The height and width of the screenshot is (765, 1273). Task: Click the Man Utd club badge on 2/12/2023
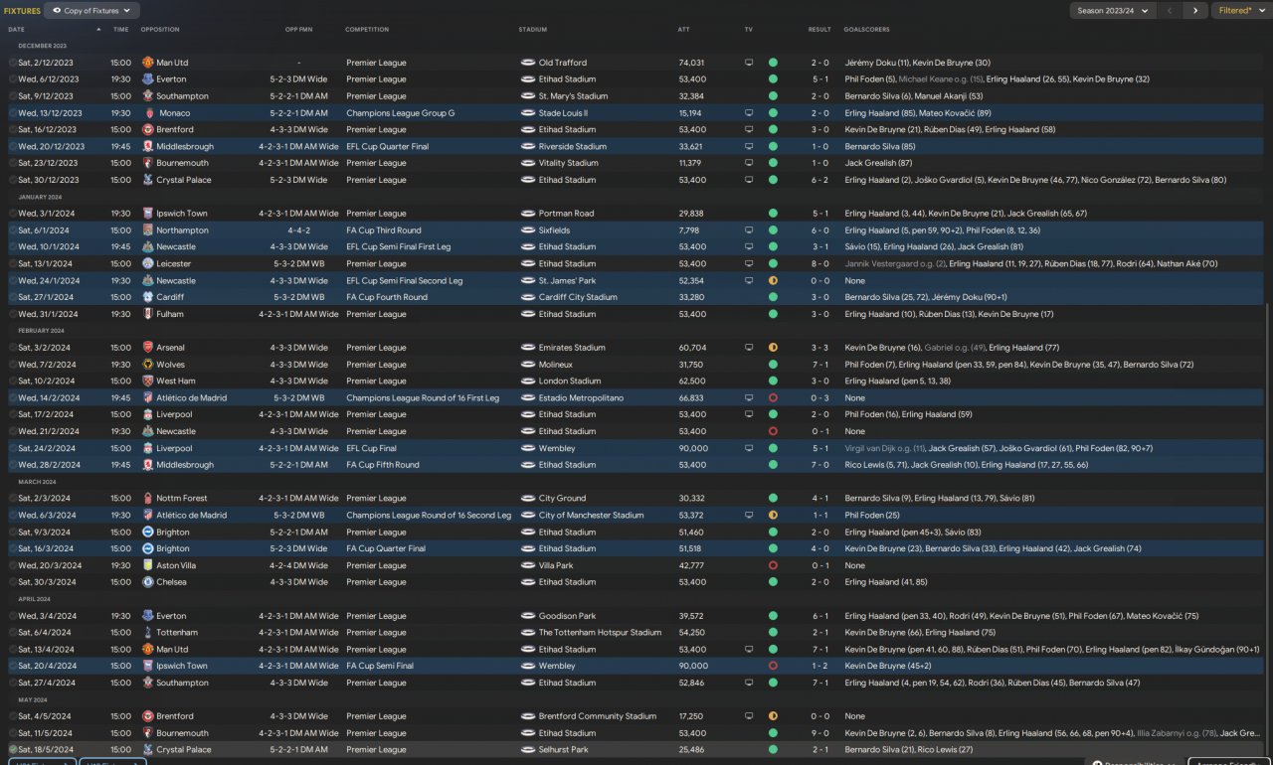(x=148, y=63)
